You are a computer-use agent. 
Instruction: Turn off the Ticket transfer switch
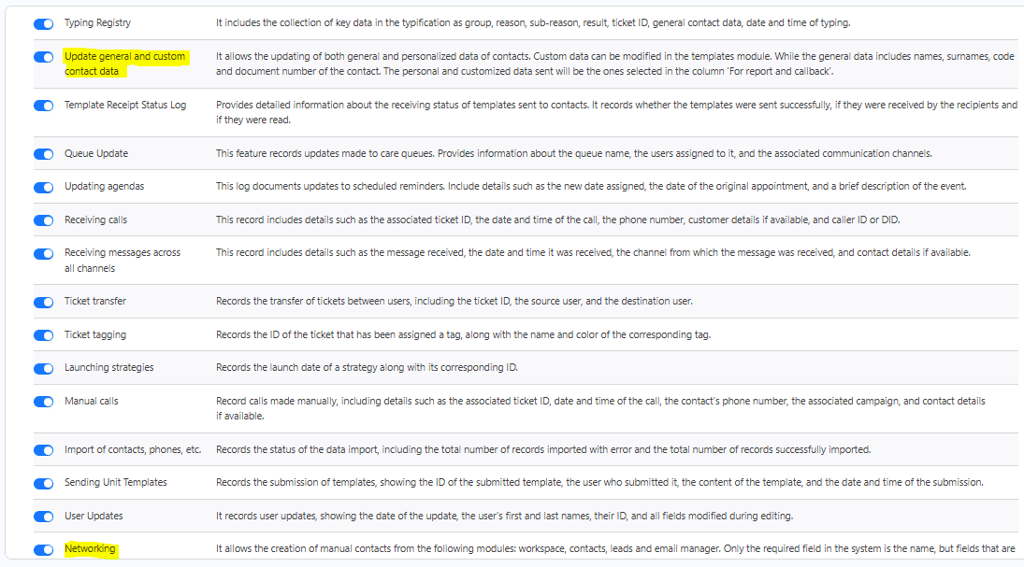pyautogui.click(x=43, y=302)
